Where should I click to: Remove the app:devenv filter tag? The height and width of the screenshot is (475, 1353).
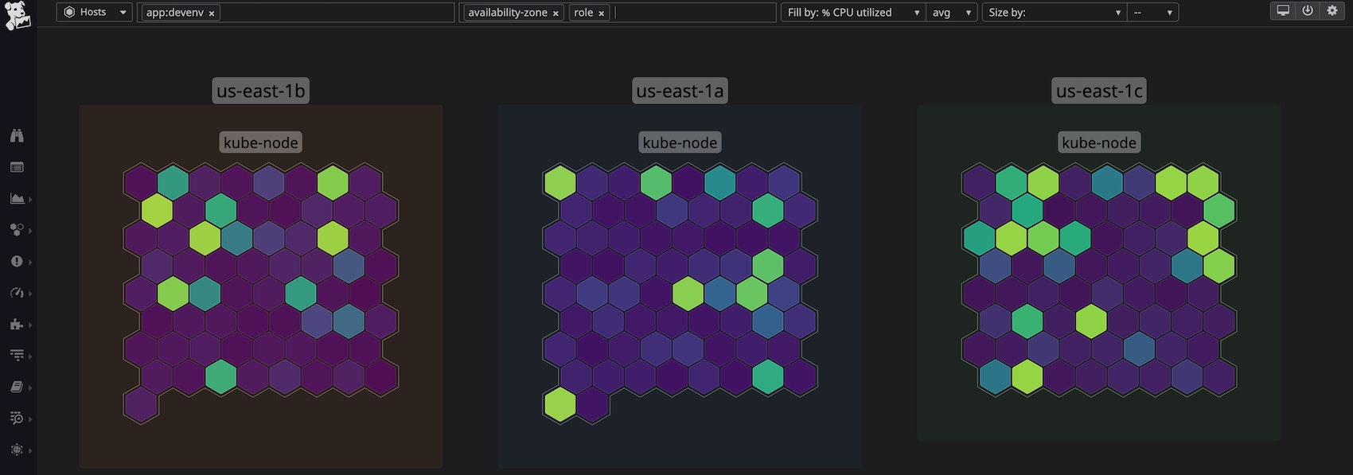point(212,14)
